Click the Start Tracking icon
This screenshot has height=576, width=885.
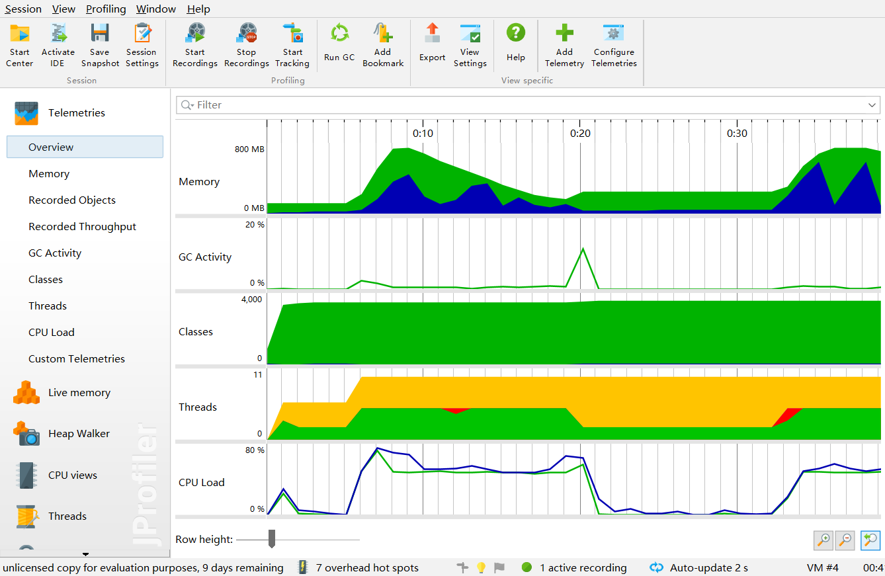292,33
